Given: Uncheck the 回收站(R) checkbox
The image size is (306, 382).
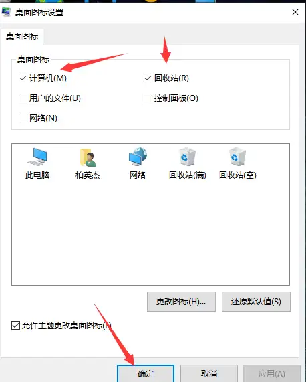Looking at the screenshot, I should 148,78.
